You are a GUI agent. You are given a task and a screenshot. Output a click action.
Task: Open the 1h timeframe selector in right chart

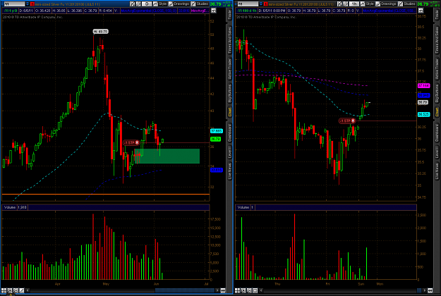[x=354, y=4]
